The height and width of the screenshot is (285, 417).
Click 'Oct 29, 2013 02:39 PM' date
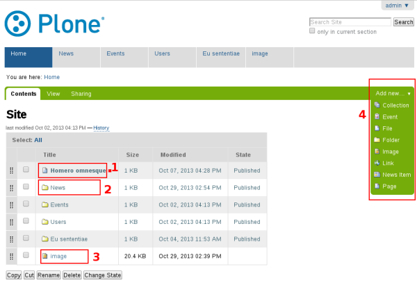pyautogui.click(x=190, y=256)
